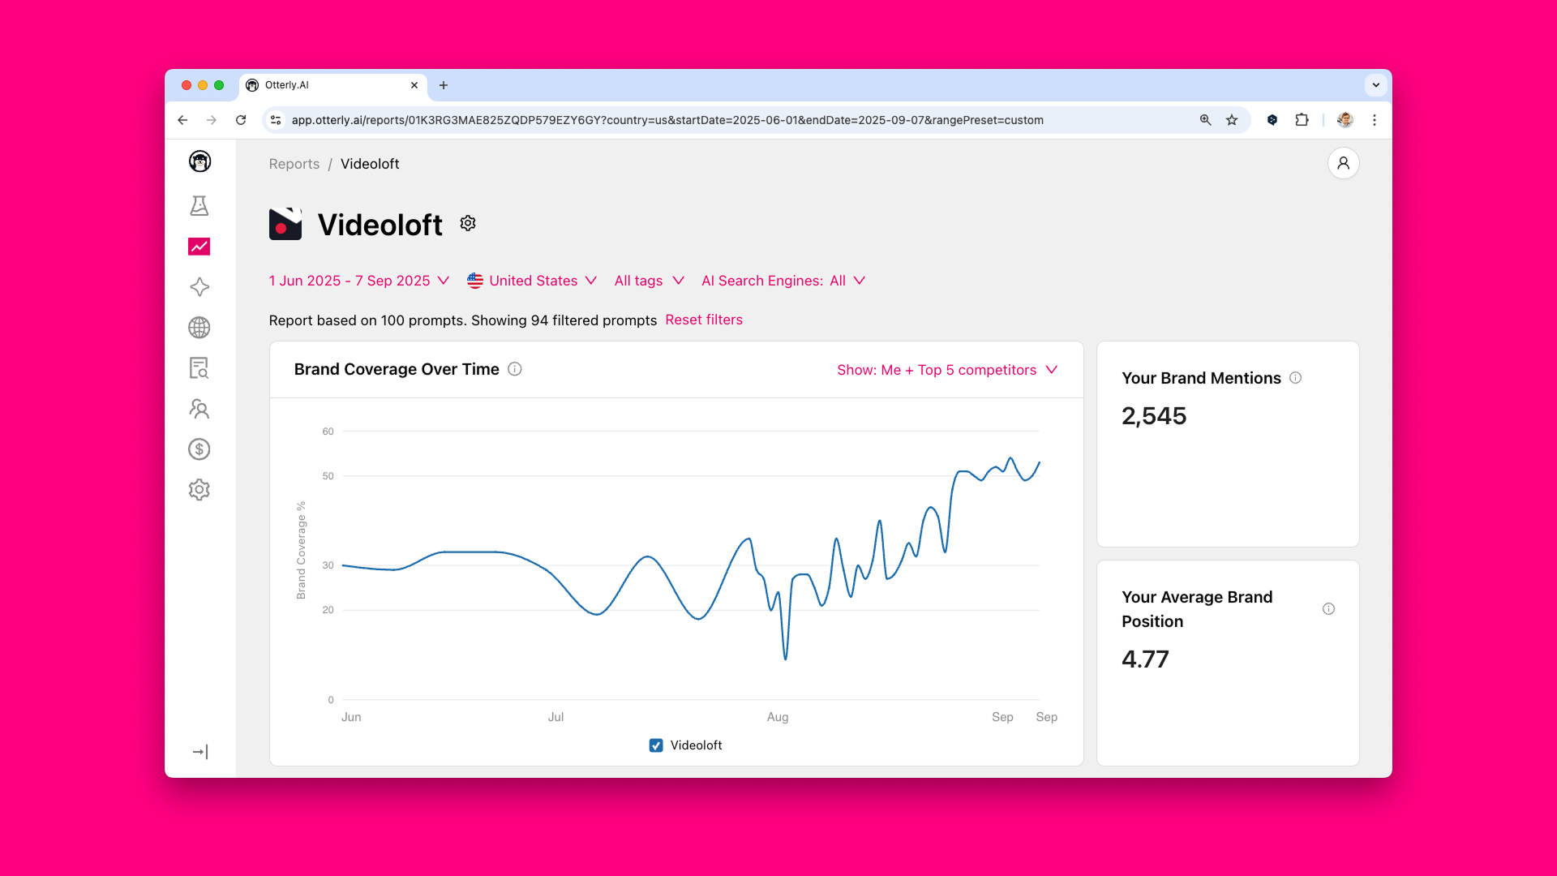Change the United States country filter
Image resolution: width=1557 pixels, height=876 pixels.
pyautogui.click(x=532, y=281)
